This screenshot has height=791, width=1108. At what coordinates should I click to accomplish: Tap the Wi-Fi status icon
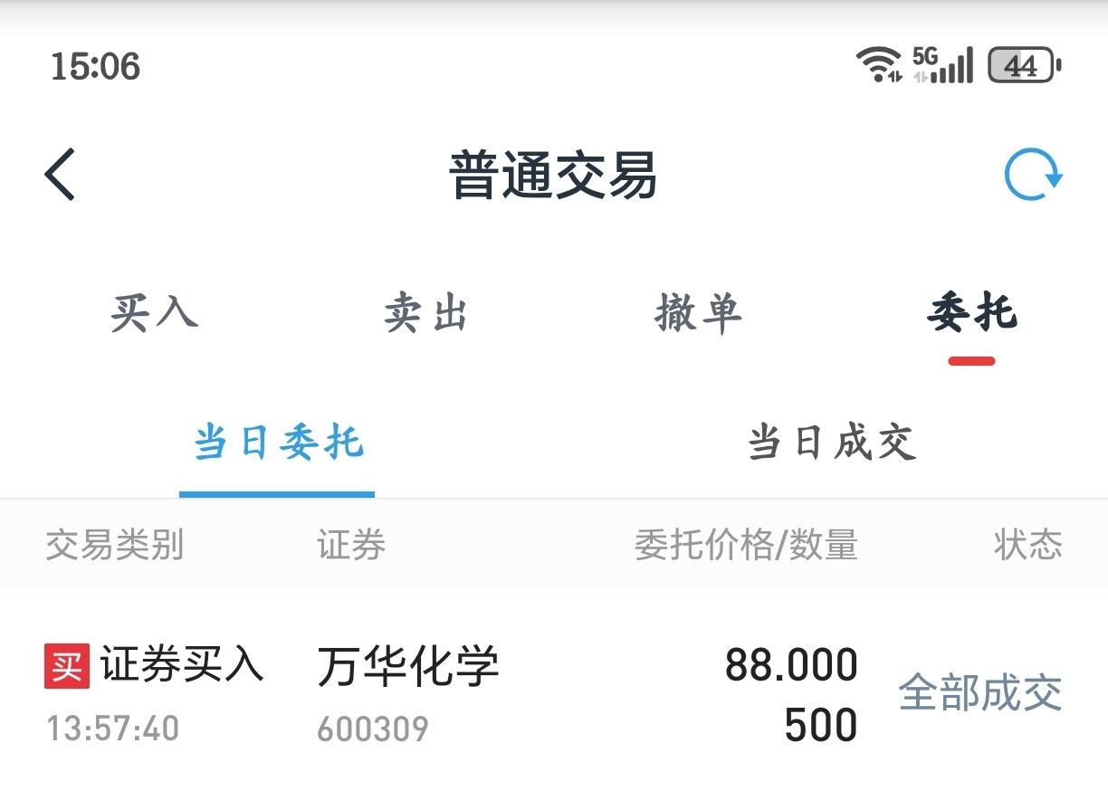[879, 65]
